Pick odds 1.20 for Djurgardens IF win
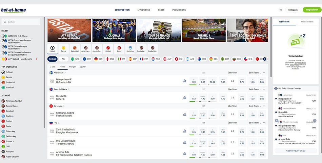Screen dimensions: 322x163 tap(194, 81)
